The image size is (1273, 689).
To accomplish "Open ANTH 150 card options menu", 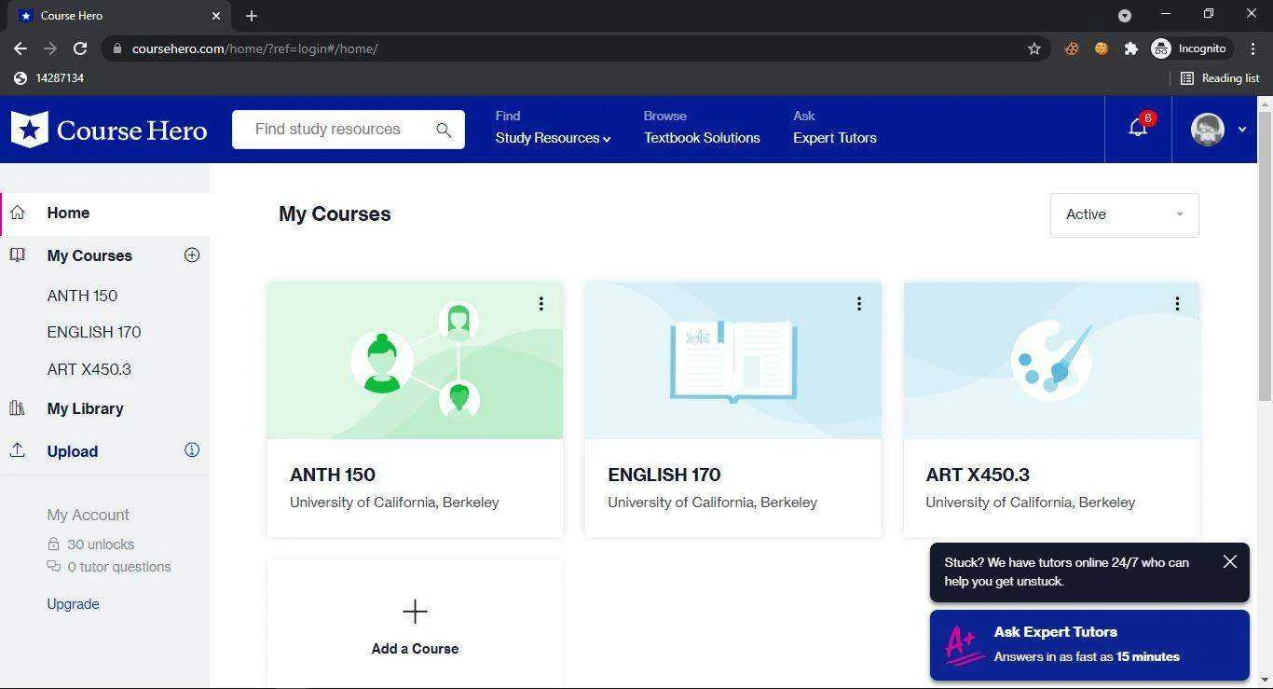I will pos(541,303).
